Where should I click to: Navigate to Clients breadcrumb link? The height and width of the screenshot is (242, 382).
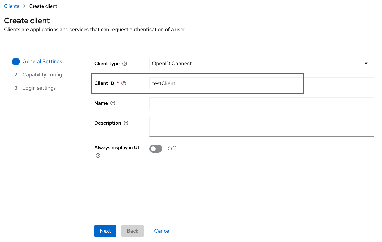(x=12, y=6)
